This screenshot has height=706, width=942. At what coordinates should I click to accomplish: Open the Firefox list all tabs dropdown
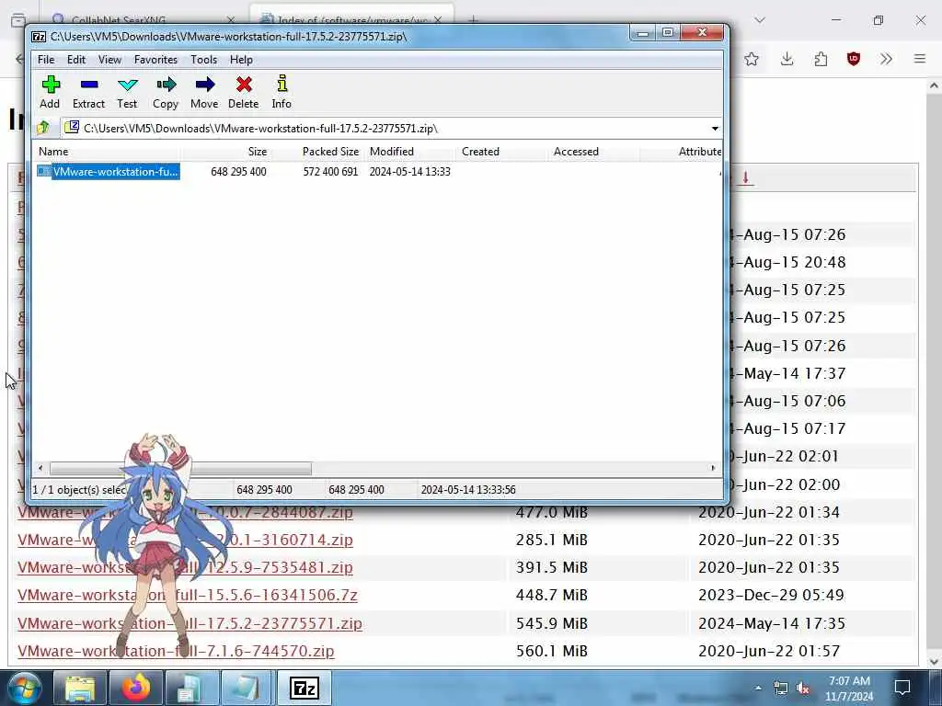760,20
